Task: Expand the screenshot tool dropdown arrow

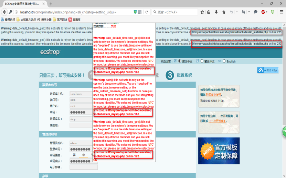Action: click(x=249, y=12)
